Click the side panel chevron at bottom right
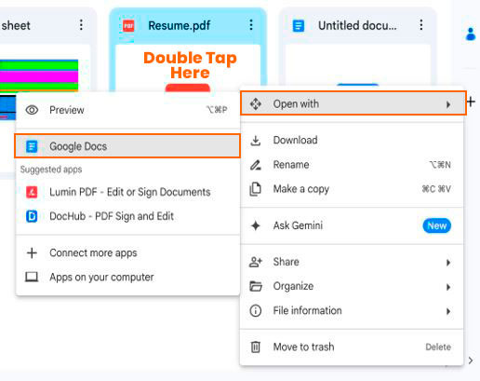Image resolution: width=480 pixels, height=381 pixels. pos(471,361)
